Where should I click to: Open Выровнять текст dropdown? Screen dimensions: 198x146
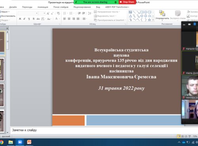(105, 16)
